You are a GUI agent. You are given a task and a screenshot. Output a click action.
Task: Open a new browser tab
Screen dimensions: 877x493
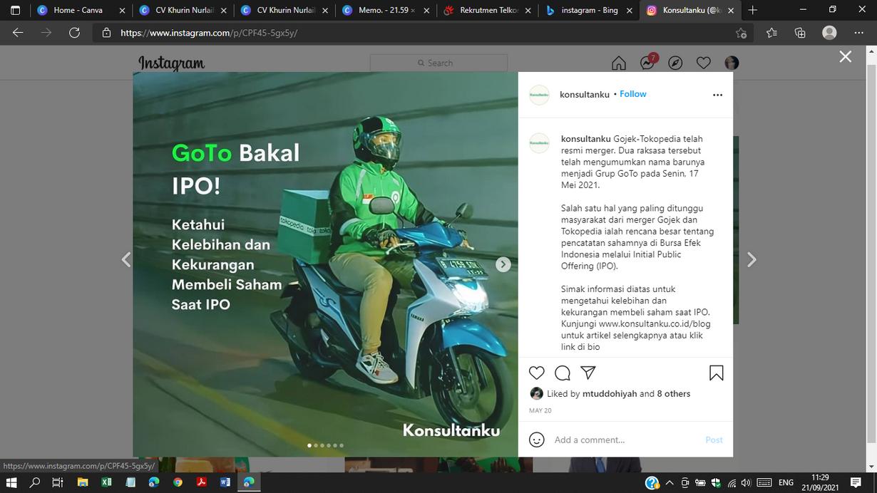click(753, 10)
